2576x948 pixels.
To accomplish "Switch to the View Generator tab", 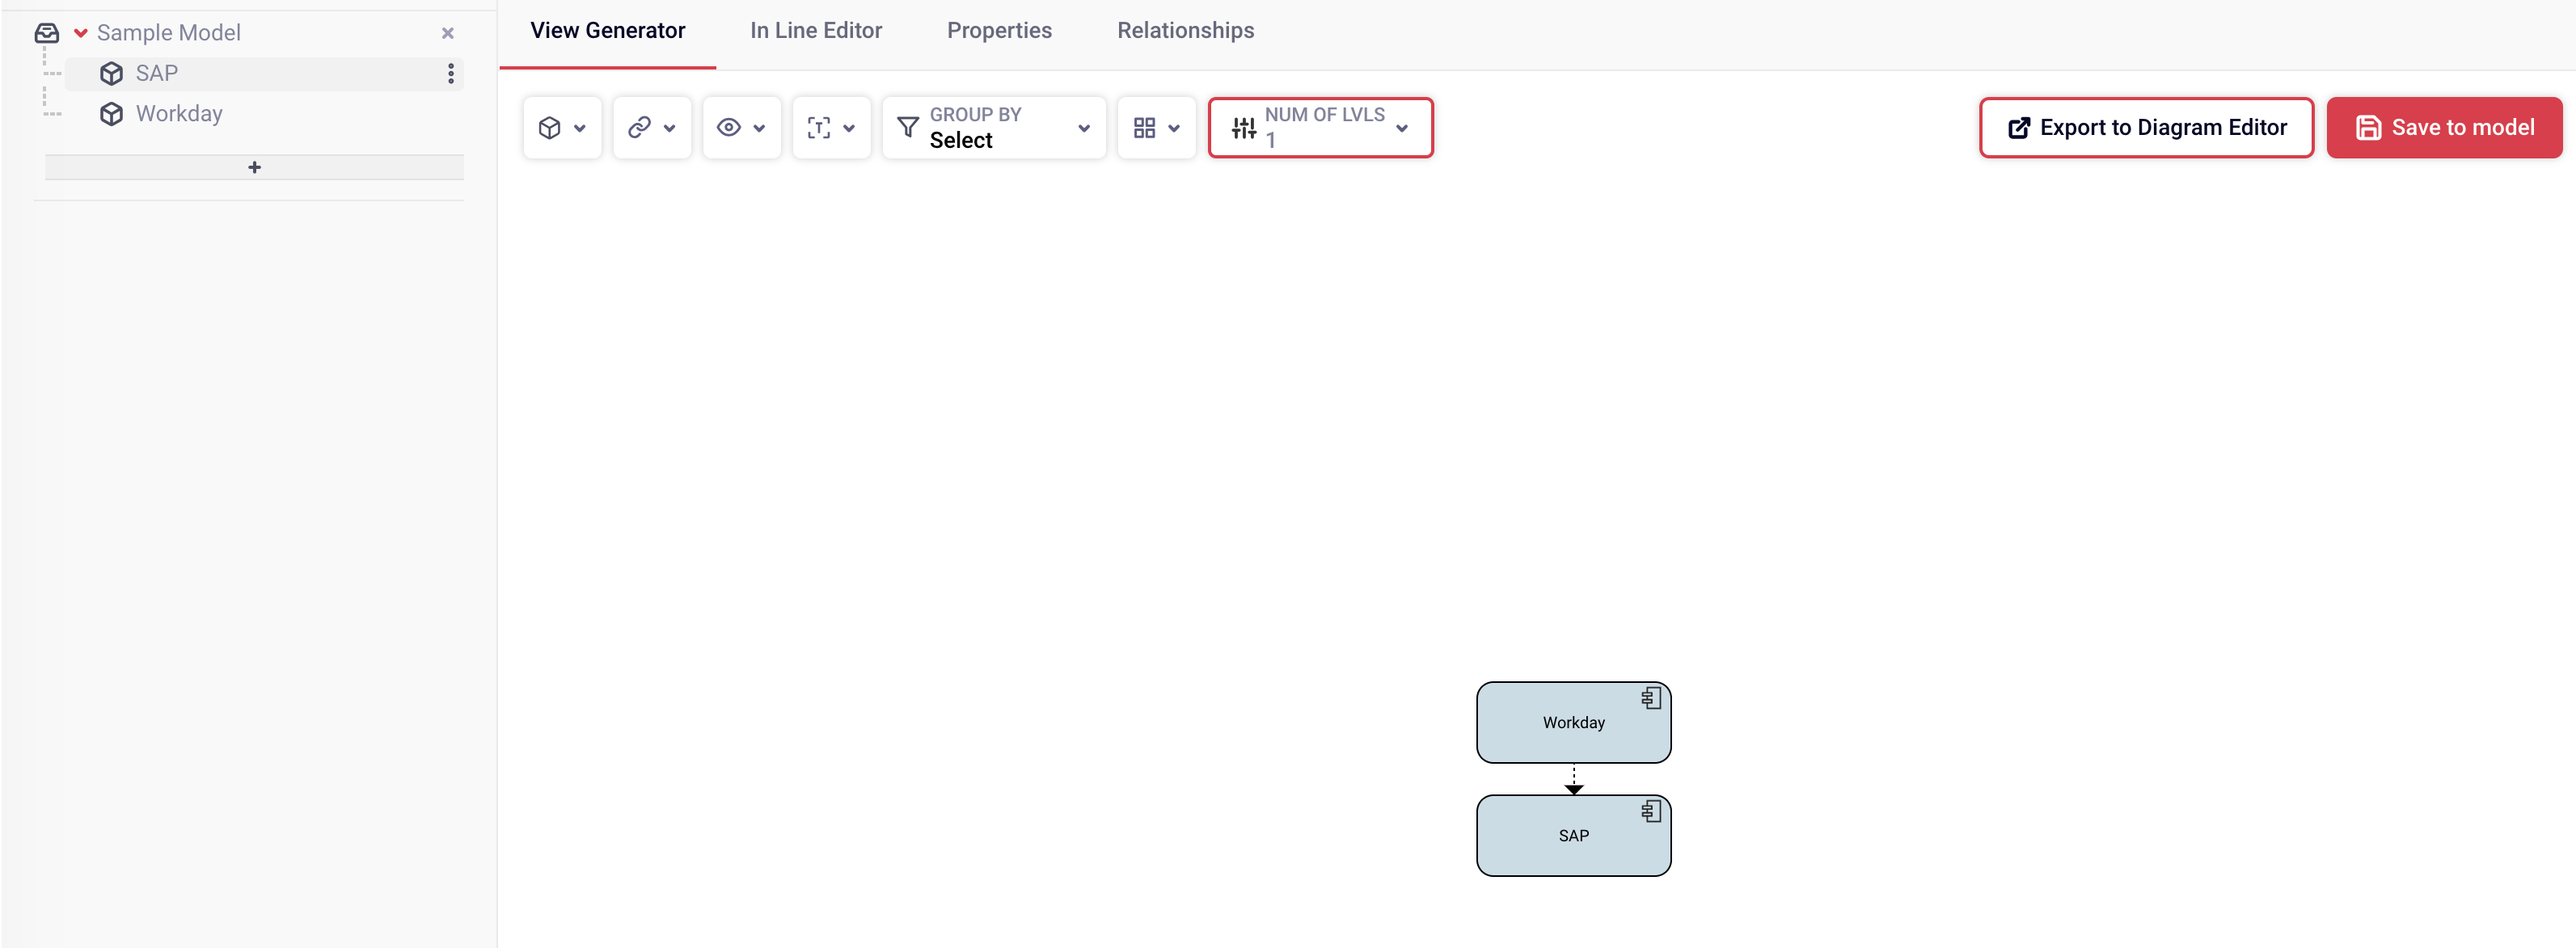I will point(608,31).
